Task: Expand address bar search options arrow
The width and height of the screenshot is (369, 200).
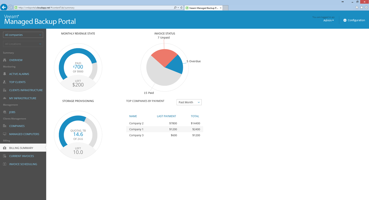Action: click(178, 8)
